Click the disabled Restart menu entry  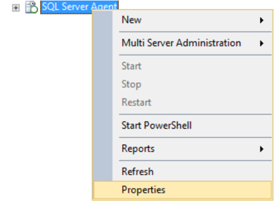[x=183, y=102]
